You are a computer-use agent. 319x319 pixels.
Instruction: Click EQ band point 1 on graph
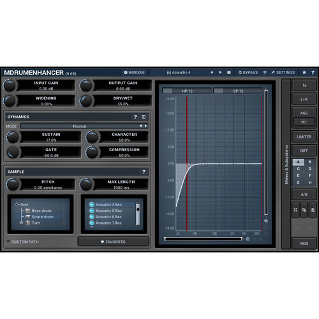coord(190,163)
